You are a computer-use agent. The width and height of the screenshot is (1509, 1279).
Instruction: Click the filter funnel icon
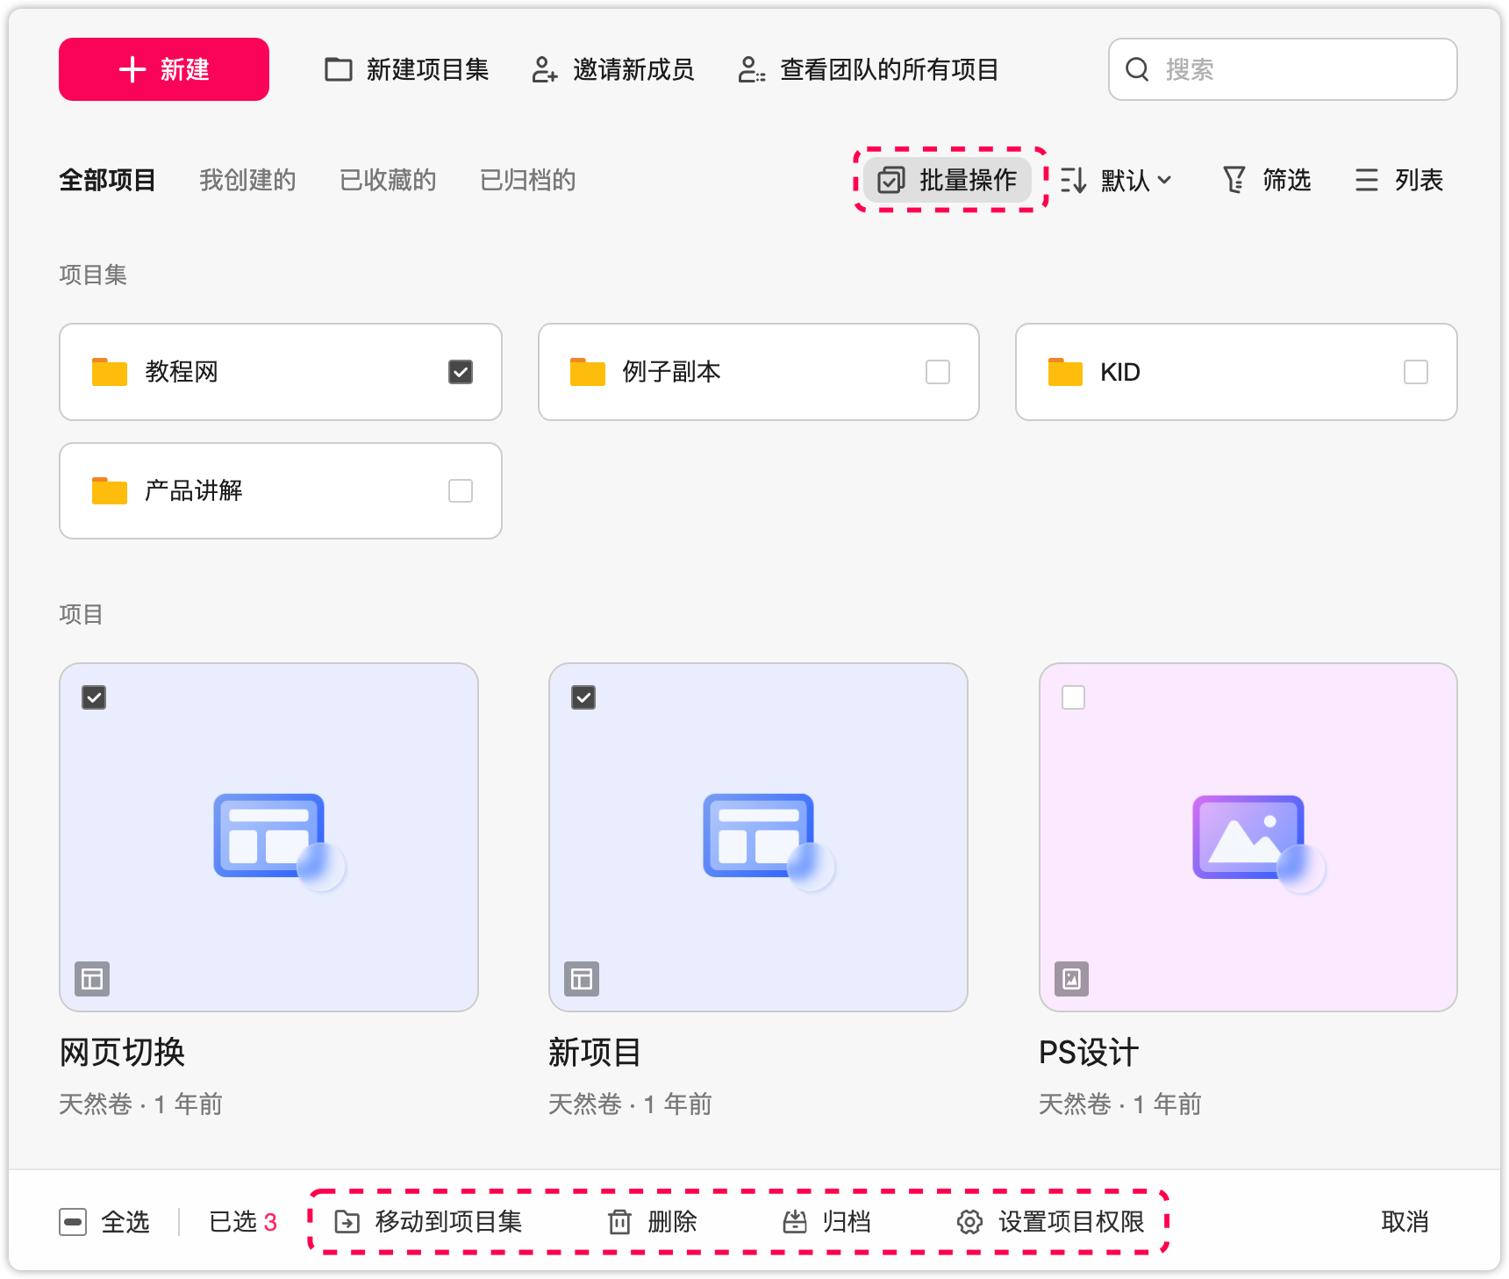point(1234,180)
